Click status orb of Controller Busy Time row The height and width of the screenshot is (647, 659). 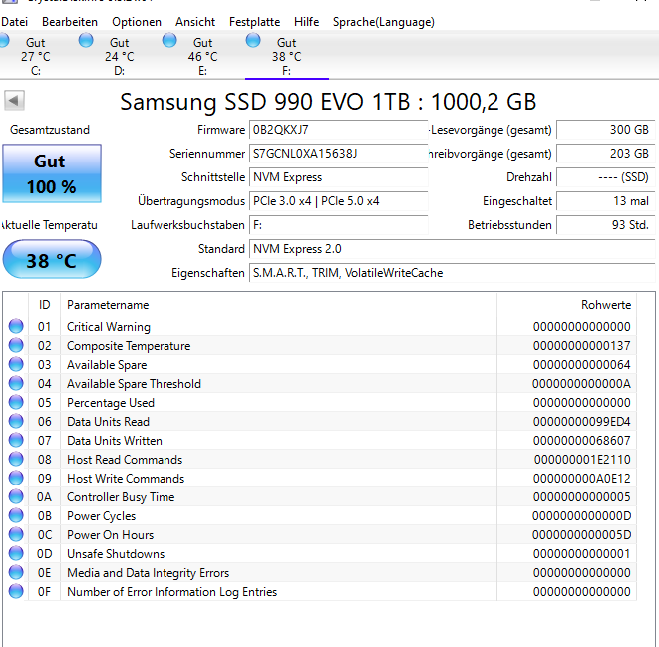pyautogui.click(x=16, y=496)
